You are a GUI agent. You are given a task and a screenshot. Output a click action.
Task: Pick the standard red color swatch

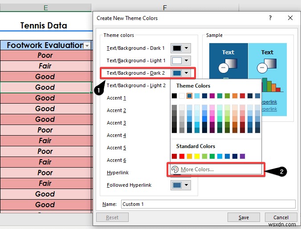tap(182, 156)
